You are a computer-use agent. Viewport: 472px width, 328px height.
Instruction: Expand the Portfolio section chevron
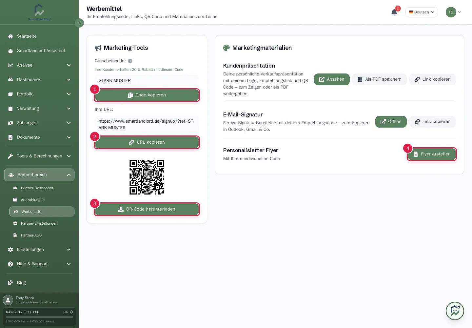tap(69, 94)
